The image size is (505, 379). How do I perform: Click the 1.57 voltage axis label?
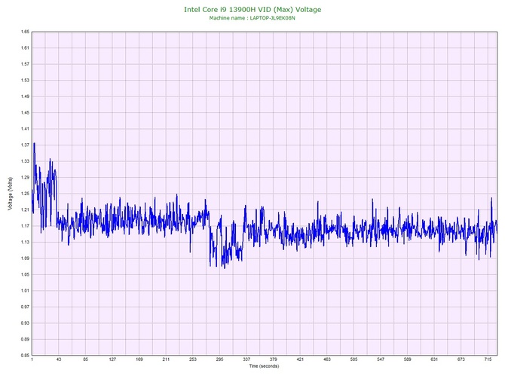(25, 64)
